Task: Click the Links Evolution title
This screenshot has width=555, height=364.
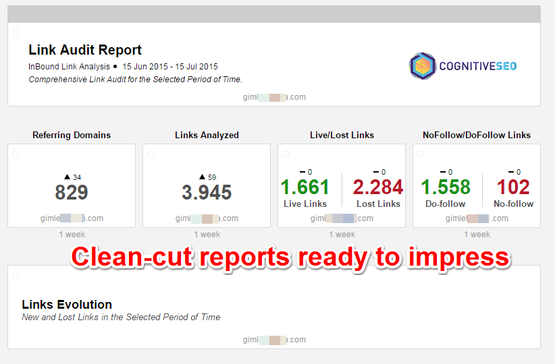Action: click(67, 304)
